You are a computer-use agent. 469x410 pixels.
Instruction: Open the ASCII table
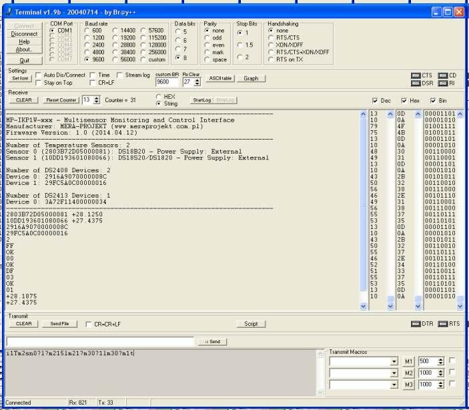[x=220, y=79]
